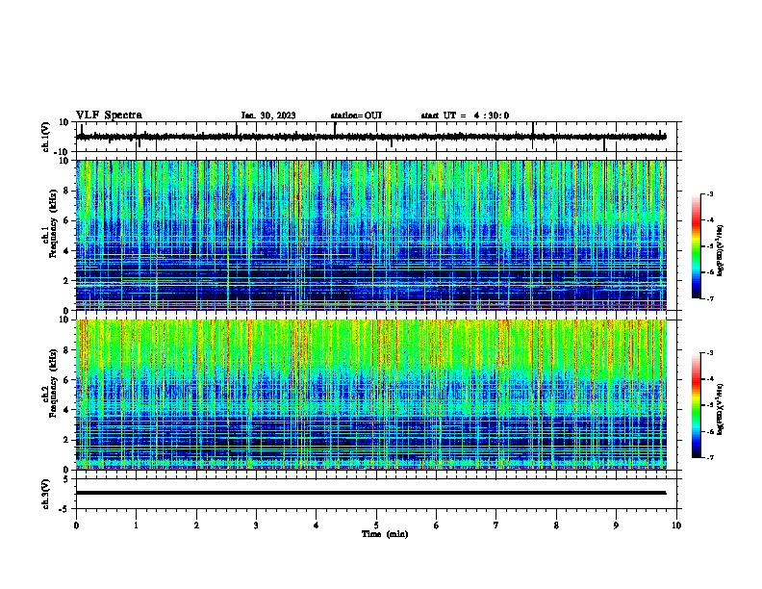Click the "start UT = 4:30:0" header text
Image resolution: width=762 pixels, height=589 pixels.
465,115
